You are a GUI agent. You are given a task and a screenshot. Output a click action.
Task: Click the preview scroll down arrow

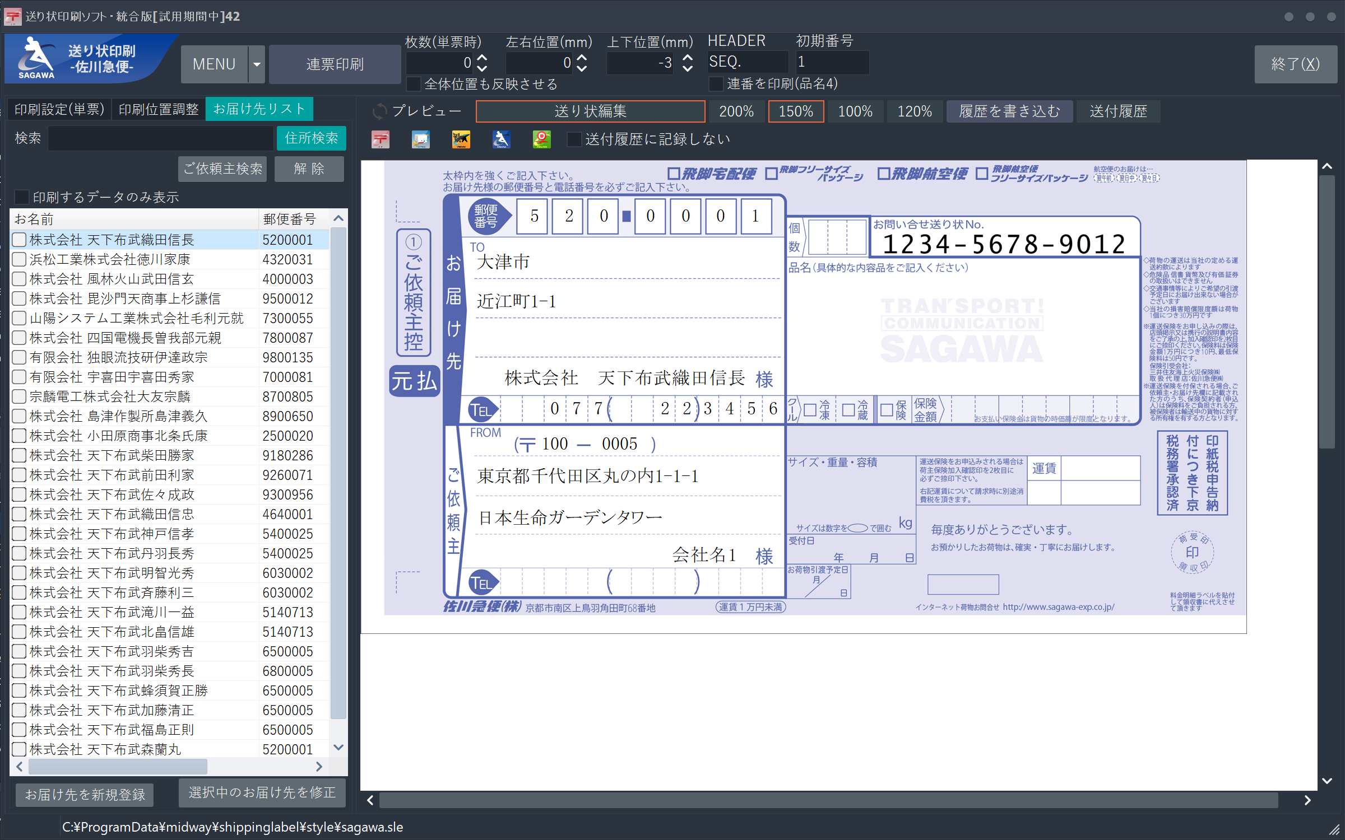[x=1327, y=781]
